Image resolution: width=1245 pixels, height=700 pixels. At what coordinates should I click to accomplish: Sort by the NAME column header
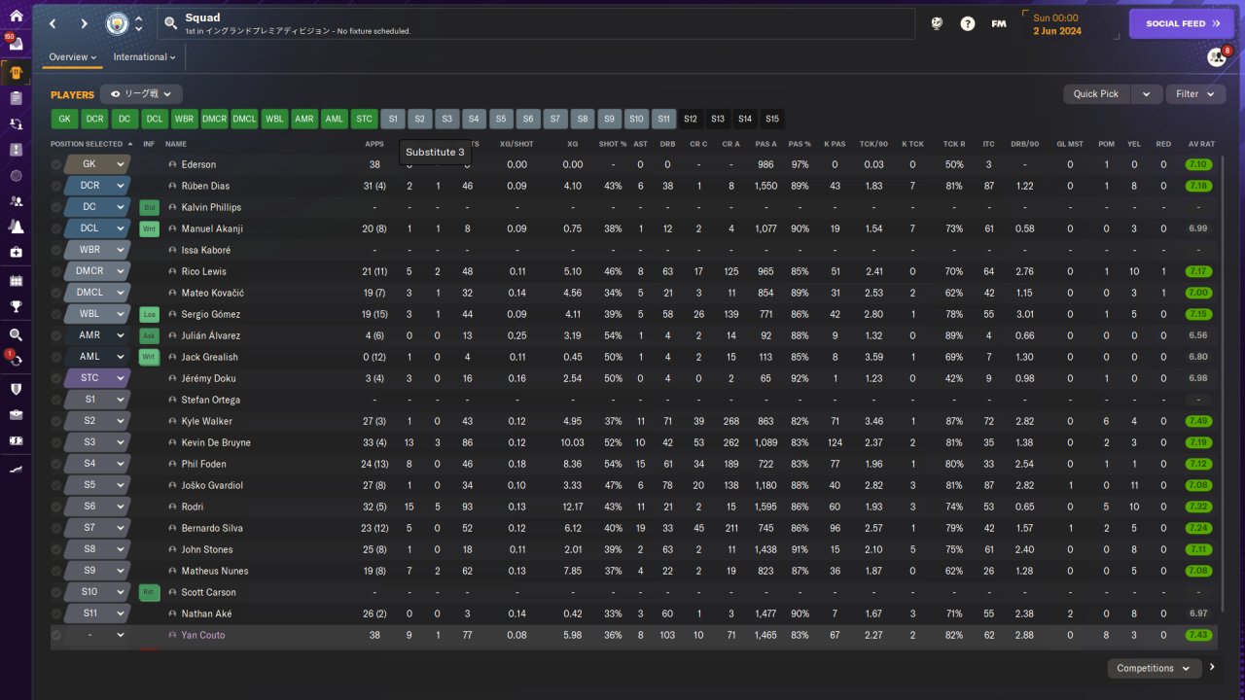[x=176, y=144]
